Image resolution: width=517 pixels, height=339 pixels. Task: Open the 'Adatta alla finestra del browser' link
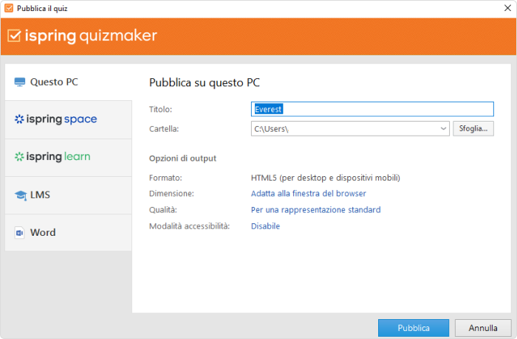click(x=308, y=194)
